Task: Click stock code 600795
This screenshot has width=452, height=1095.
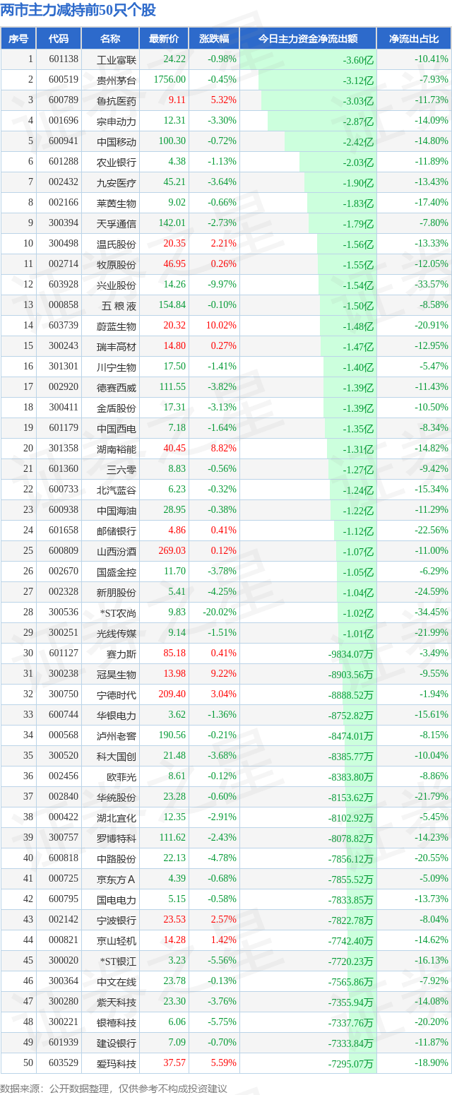Action: click(64, 899)
